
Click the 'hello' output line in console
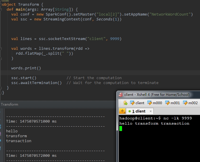point(12,131)
